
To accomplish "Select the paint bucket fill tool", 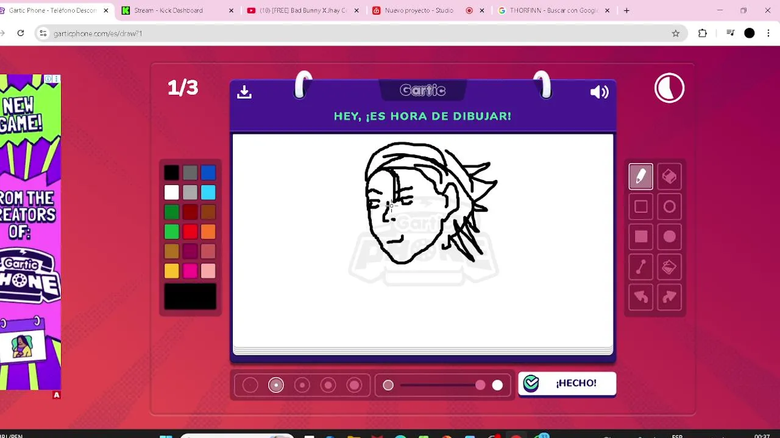I will tap(669, 266).
